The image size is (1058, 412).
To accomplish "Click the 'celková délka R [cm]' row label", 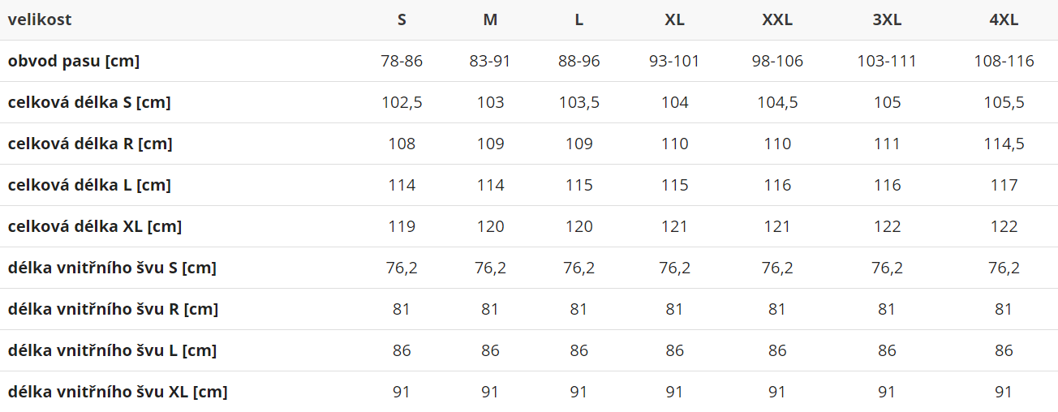I will [x=90, y=144].
